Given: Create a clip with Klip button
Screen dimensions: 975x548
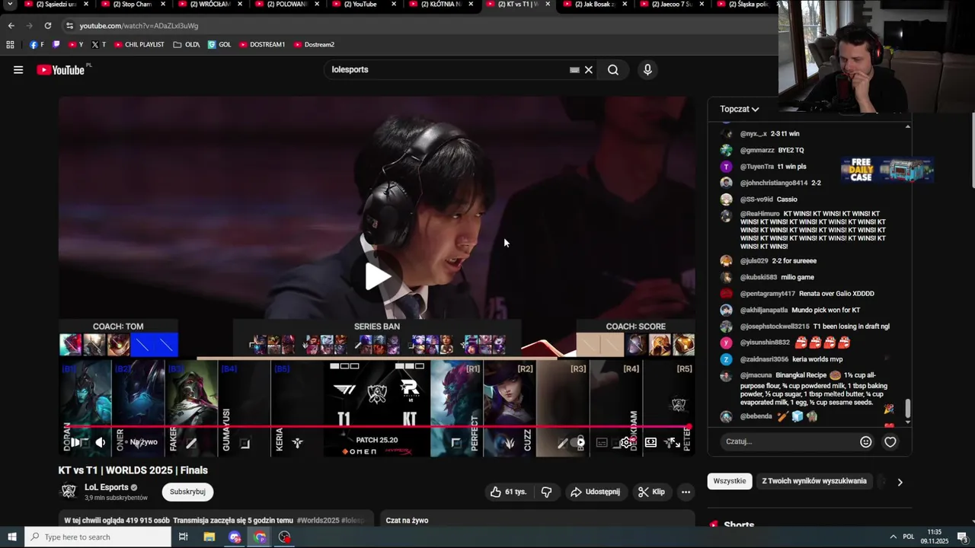Looking at the screenshot, I should tap(651, 492).
